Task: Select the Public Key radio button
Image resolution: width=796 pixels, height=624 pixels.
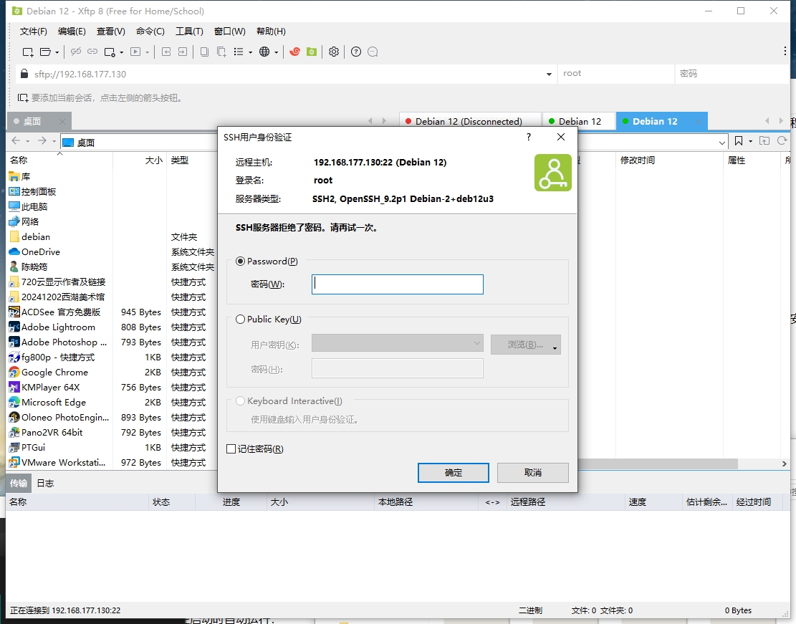Action: 240,320
